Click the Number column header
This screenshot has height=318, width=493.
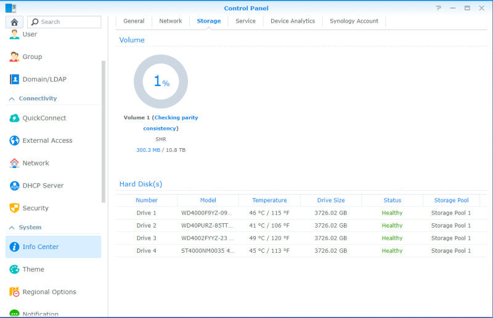click(147, 201)
